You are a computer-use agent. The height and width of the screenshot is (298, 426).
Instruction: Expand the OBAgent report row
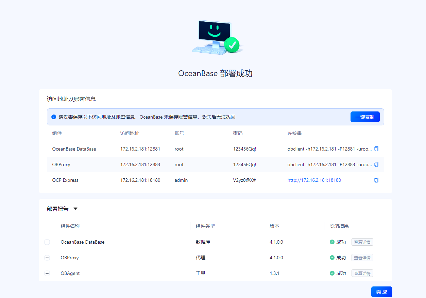click(47, 274)
